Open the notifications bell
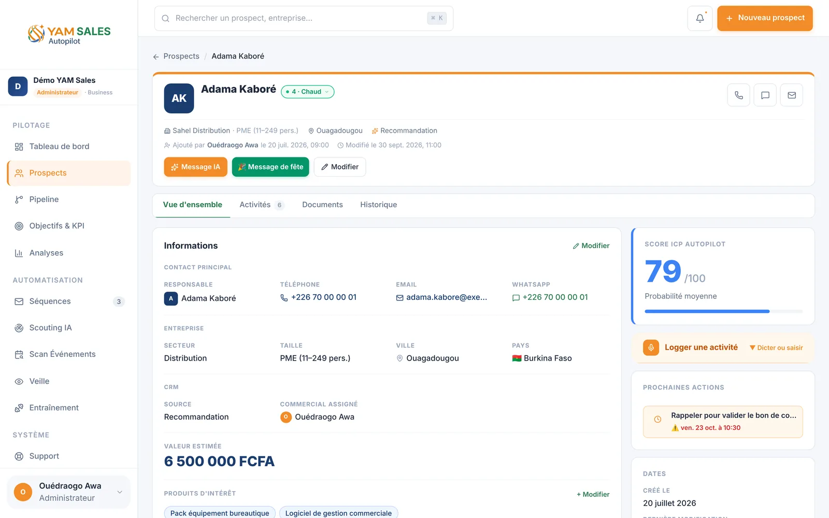829x518 pixels. (x=700, y=18)
